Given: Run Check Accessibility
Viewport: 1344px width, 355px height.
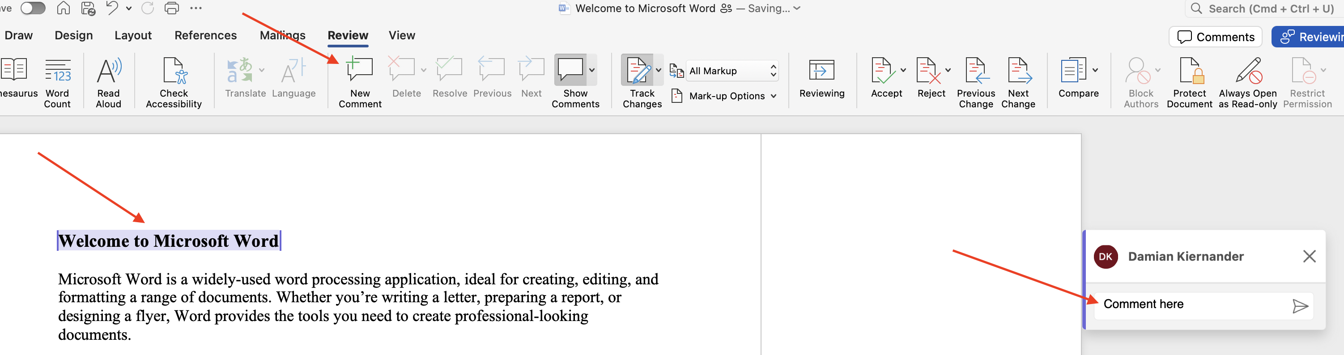Looking at the screenshot, I should [x=174, y=82].
